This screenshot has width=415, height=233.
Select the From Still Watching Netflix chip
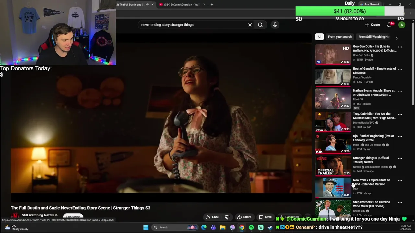pyautogui.click(x=374, y=37)
